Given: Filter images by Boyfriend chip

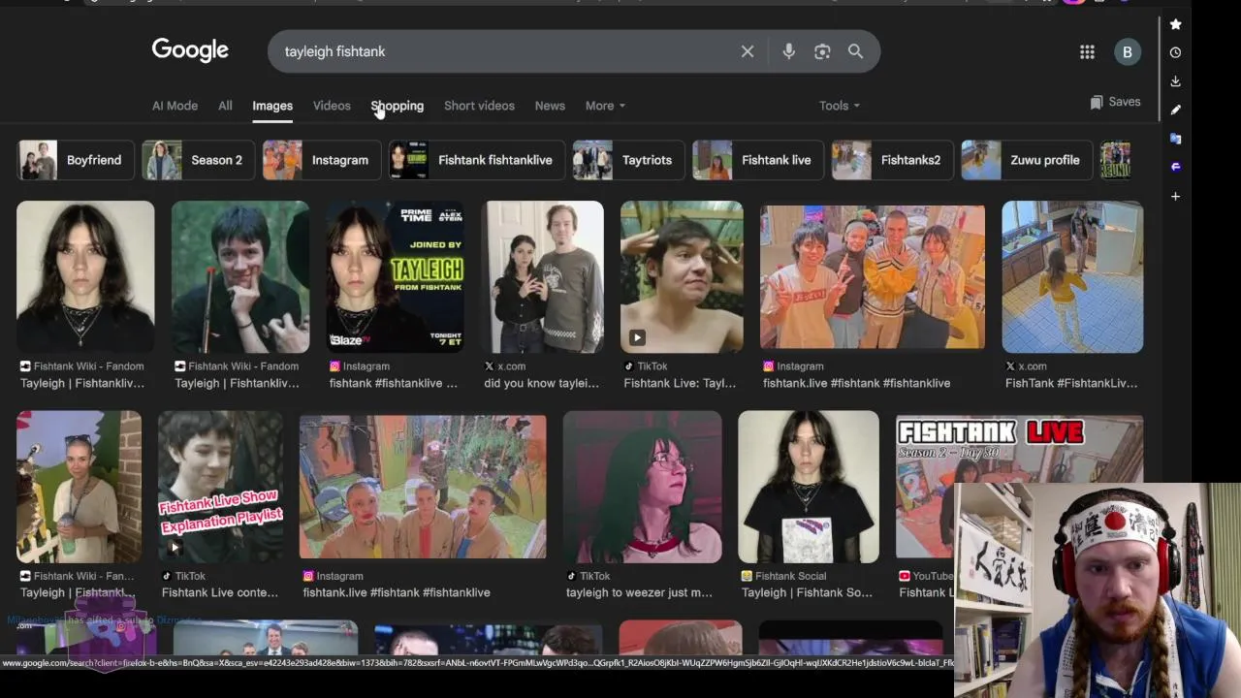Looking at the screenshot, I should [x=76, y=160].
